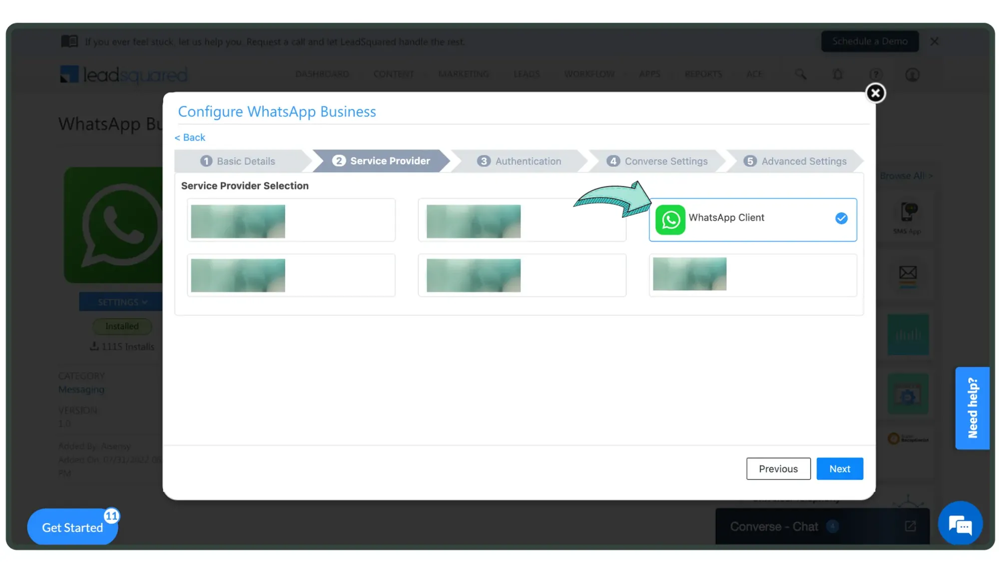Open the Marketing menu
Image resolution: width=999 pixels, height=562 pixels.
tap(464, 74)
